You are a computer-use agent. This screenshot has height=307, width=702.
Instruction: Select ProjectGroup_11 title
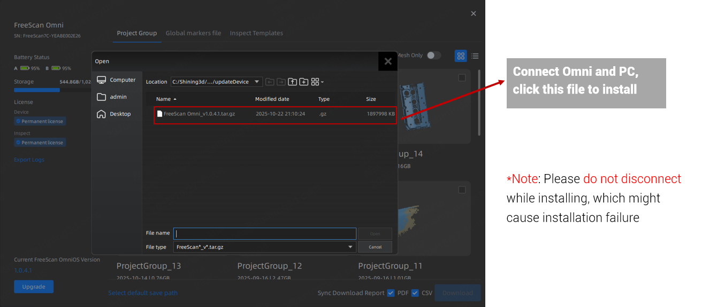click(x=390, y=266)
